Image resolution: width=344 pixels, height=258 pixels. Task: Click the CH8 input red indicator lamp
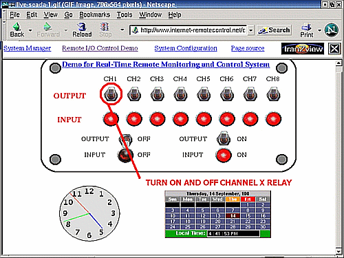point(273,119)
